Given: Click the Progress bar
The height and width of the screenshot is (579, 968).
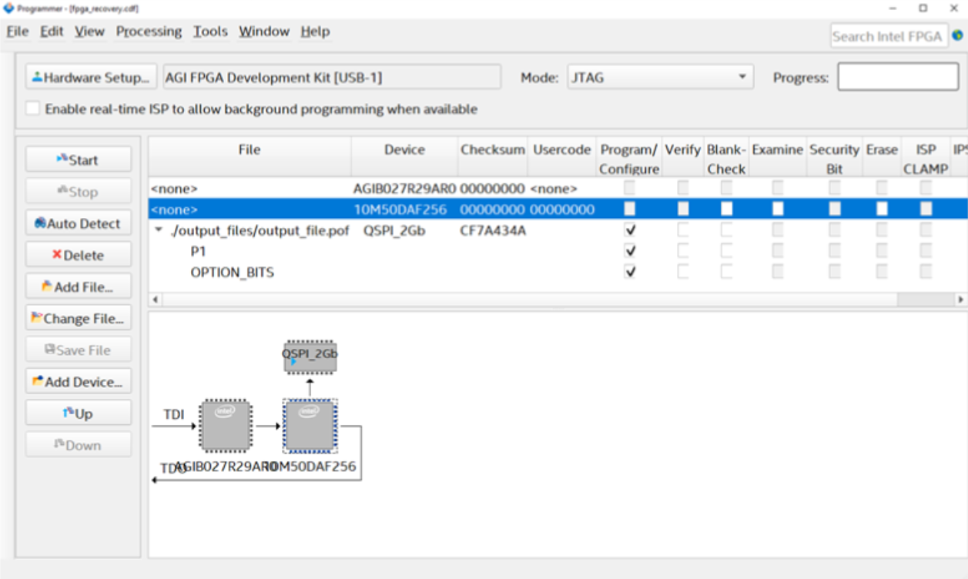Looking at the screenshot, I should (898, 77).
